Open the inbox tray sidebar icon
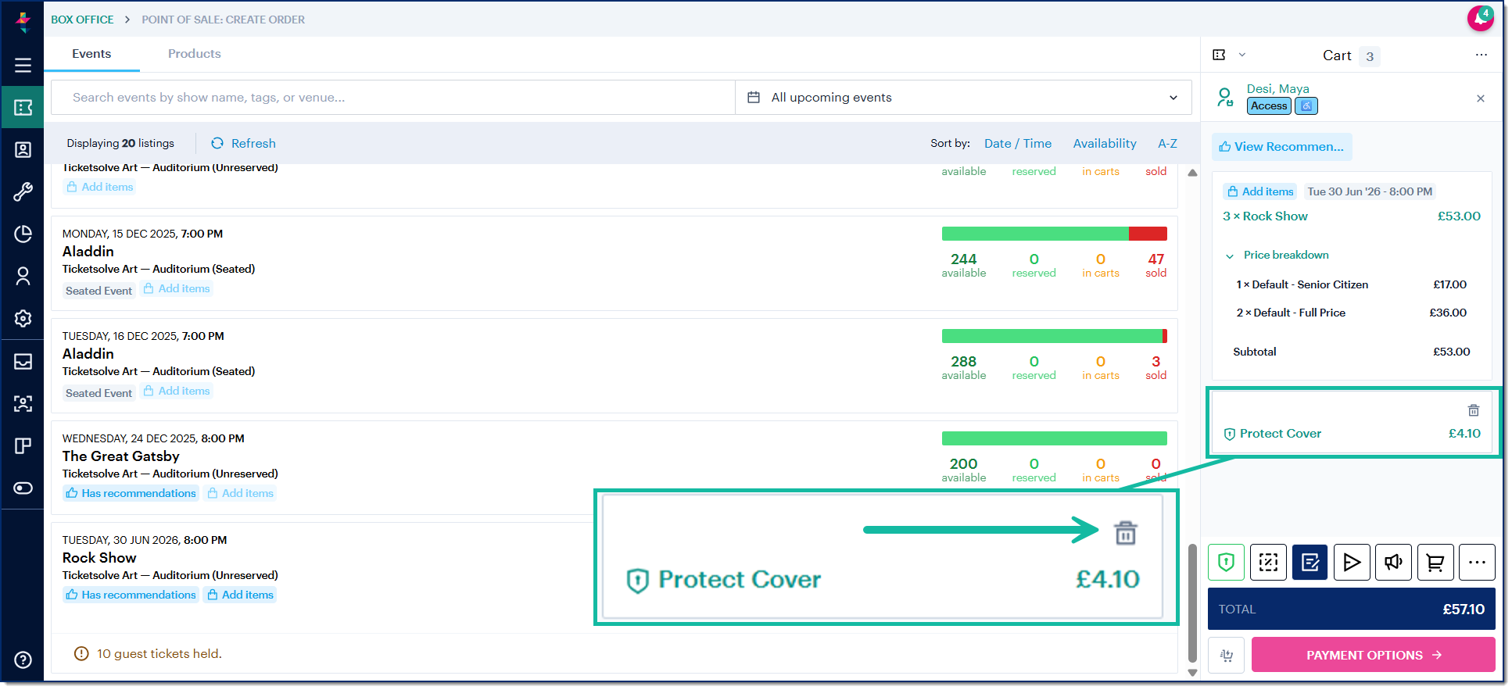 [x=23, y=361]
